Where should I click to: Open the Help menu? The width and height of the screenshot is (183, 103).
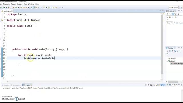[x=37, y=4]
